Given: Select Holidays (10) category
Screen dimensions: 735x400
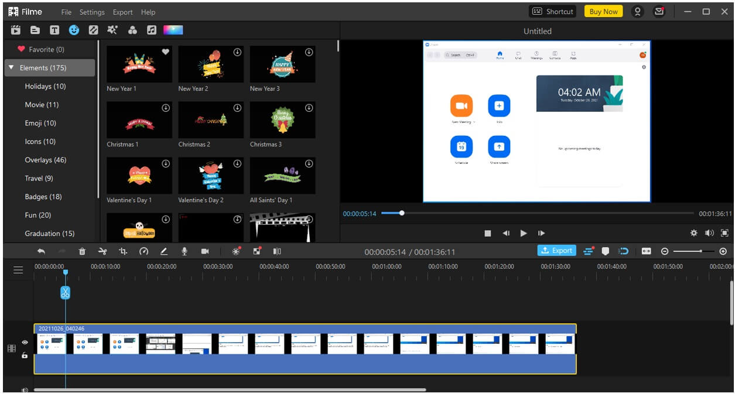Looking at the screenshot, I should pos(45,86).
